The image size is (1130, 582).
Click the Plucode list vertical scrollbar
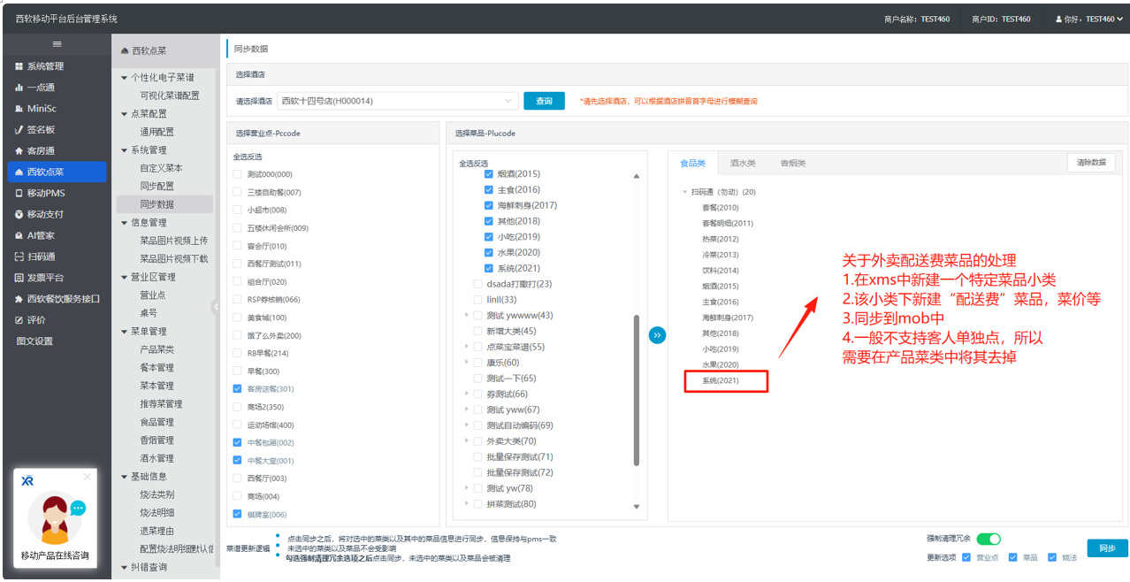[x=636, y=389]
